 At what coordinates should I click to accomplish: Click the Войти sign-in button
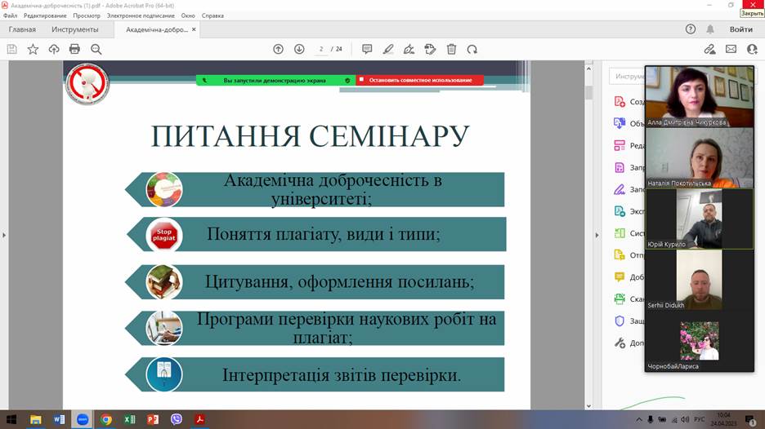(740, 29)
